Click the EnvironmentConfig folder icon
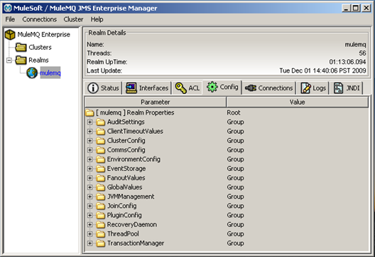 coord(100,159)
